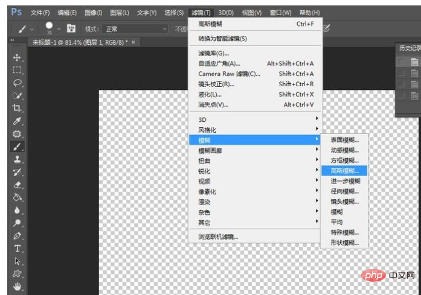This screenshot has height=295, width=421.
Task: Select the Paint Bucket tool
Action: 17,197
